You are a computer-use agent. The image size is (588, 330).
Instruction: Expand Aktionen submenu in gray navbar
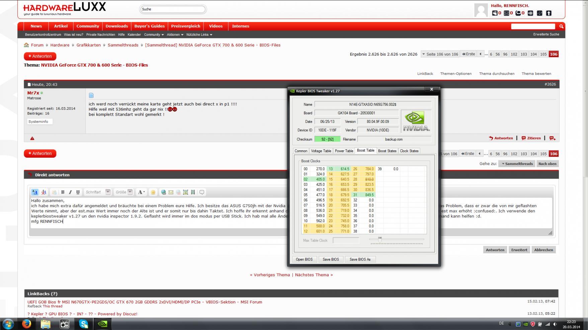tap(175, 35)
